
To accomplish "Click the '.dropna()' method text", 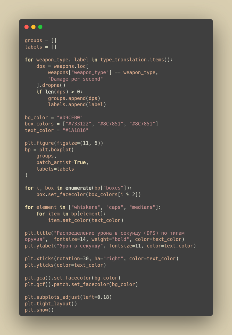I will tap(52, 85).
